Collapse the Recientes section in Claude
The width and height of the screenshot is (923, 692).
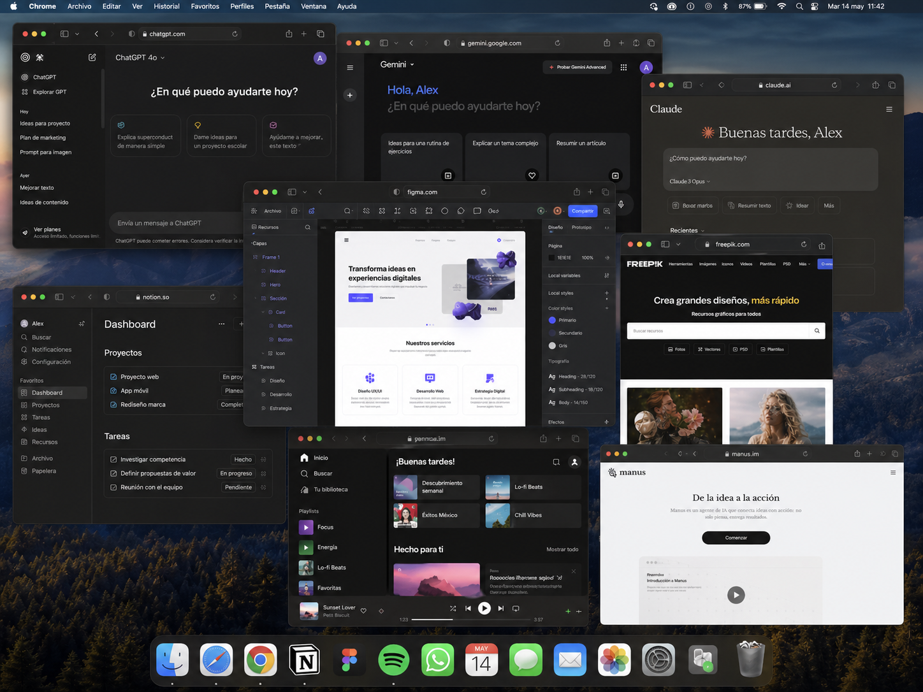tap(687, 231)
